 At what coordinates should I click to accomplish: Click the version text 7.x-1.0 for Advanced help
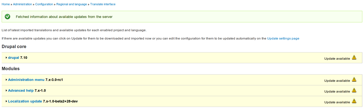tap(40, 91)
